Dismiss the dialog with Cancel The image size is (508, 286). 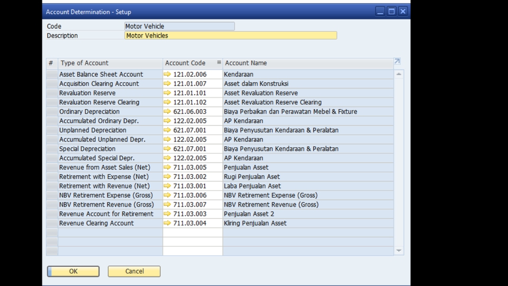tap(134, 271)
